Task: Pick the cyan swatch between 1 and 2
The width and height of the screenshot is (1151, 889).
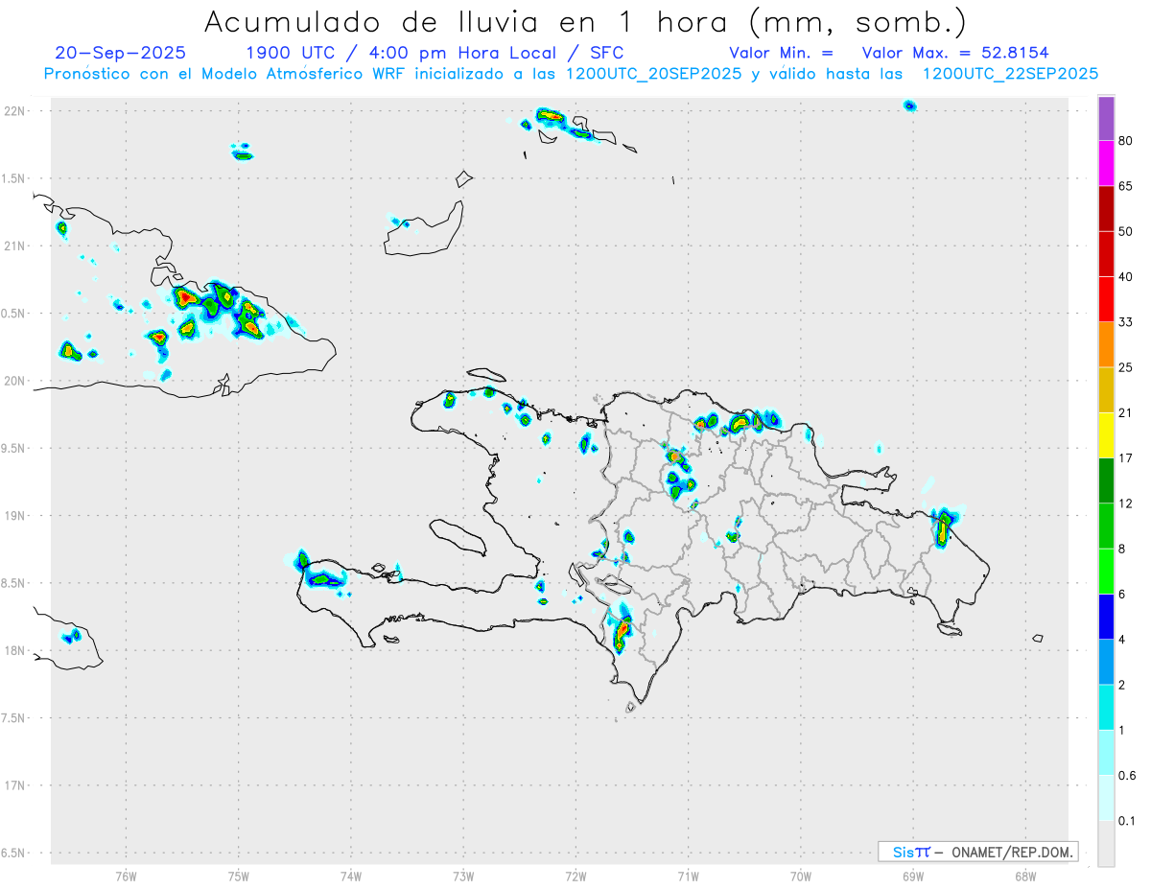Action: click(x=1106, y=707)
